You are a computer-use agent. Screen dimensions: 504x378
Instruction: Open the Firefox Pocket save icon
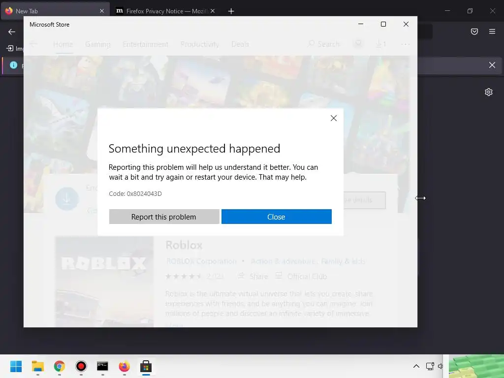[x=474, y=31]
